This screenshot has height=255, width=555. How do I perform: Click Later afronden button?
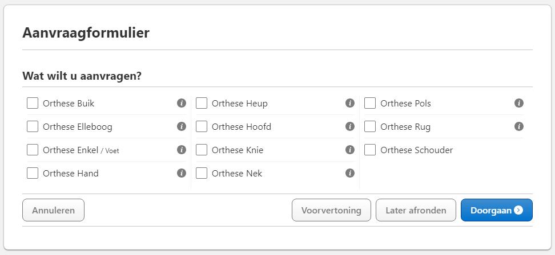(416, 210)
